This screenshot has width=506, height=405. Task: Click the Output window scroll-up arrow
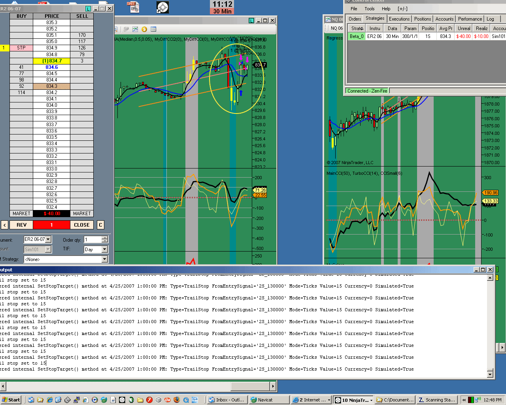point(490,278)
